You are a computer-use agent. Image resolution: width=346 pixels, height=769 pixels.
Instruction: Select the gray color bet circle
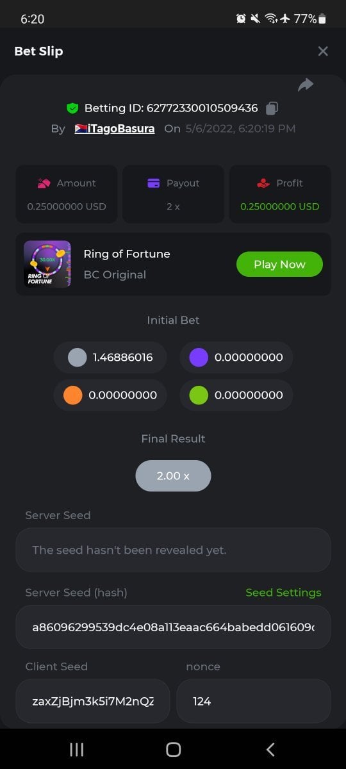click(78, 358)
